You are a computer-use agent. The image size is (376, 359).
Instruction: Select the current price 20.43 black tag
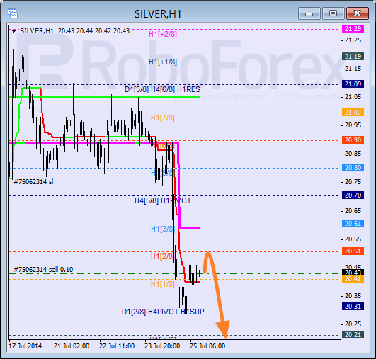[353, 273]
